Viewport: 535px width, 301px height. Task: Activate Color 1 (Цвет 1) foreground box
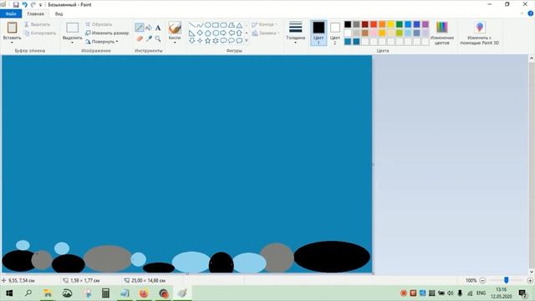318,33
